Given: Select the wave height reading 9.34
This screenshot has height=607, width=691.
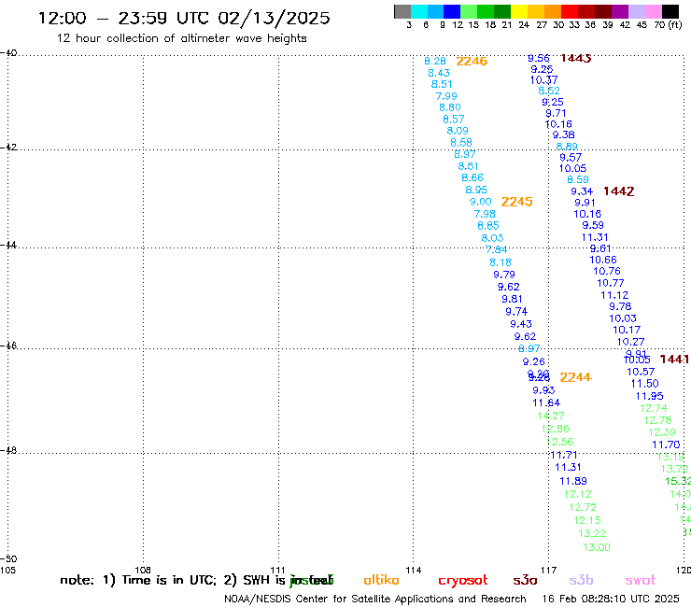Looking at the screenshot, I should 582,191.
